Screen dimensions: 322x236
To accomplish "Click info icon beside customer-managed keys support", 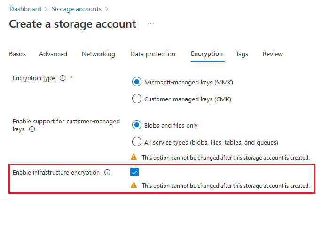I will (x=32, y=129).
